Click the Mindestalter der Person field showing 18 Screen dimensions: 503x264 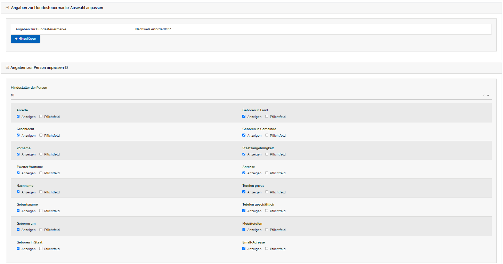pos(243,95)
